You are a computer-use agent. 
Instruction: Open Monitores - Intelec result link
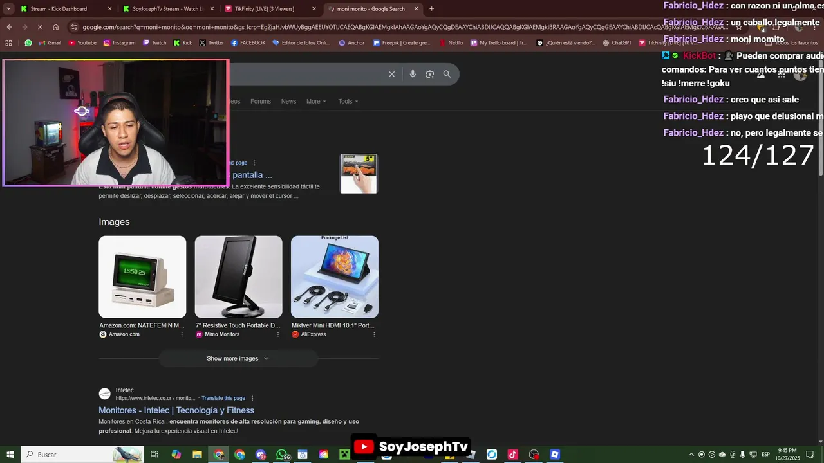tap(176, 410)
